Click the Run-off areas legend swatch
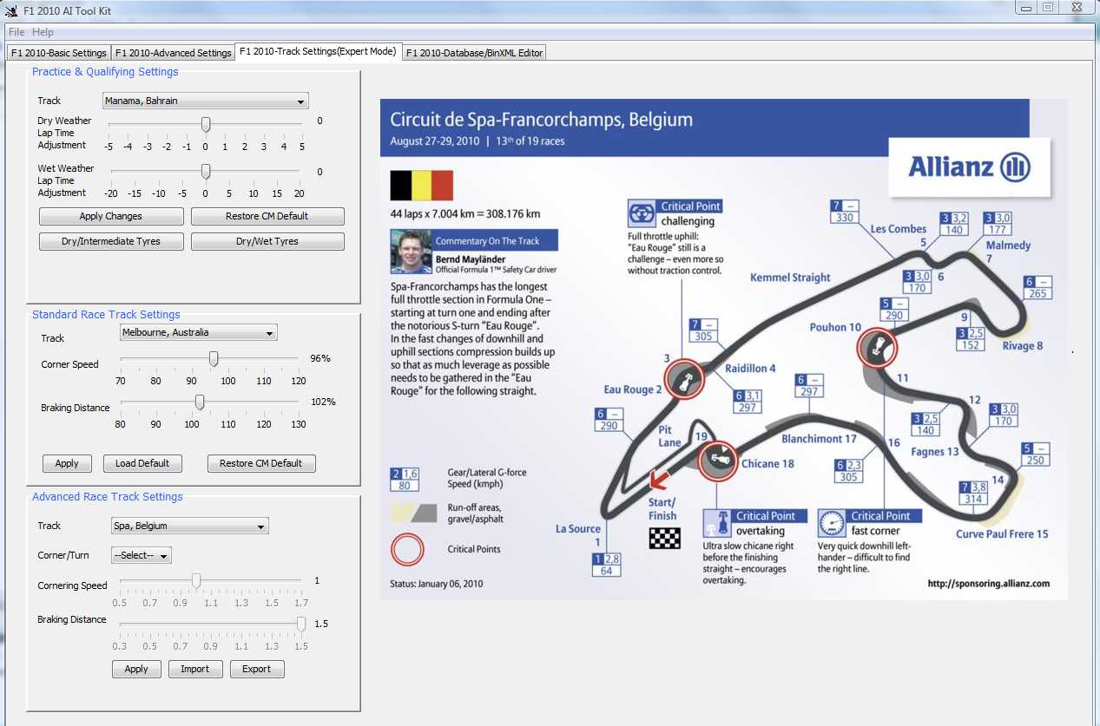The width and height of the screenshot is (1100, 726). point(413,513)
